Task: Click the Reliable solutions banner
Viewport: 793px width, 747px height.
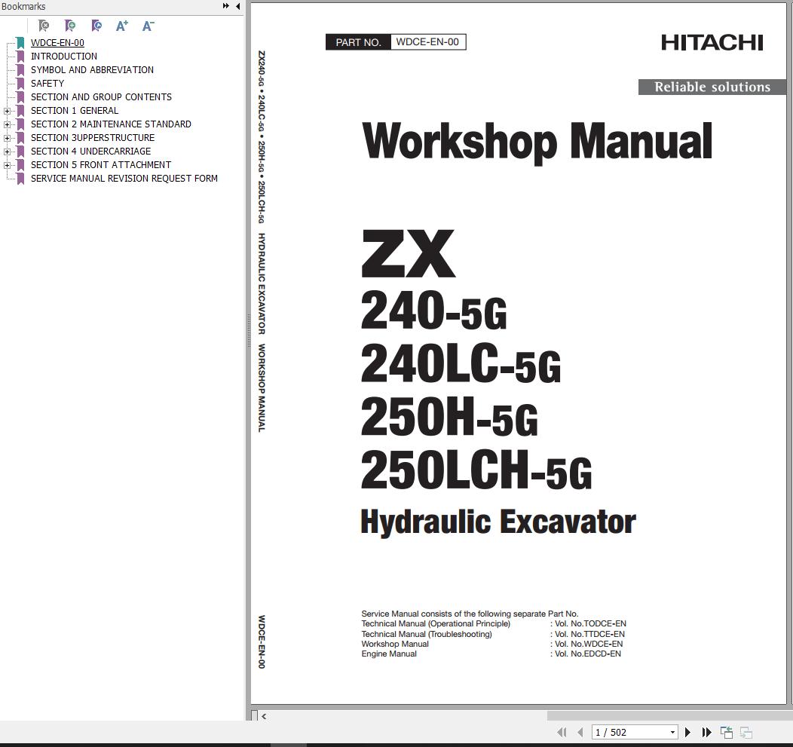Action: [712, 87]
